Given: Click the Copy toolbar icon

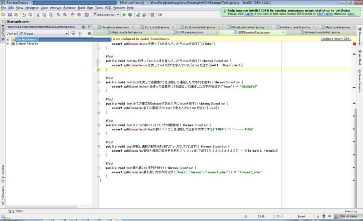Looking at the screenshot, I should click(44, 14).
